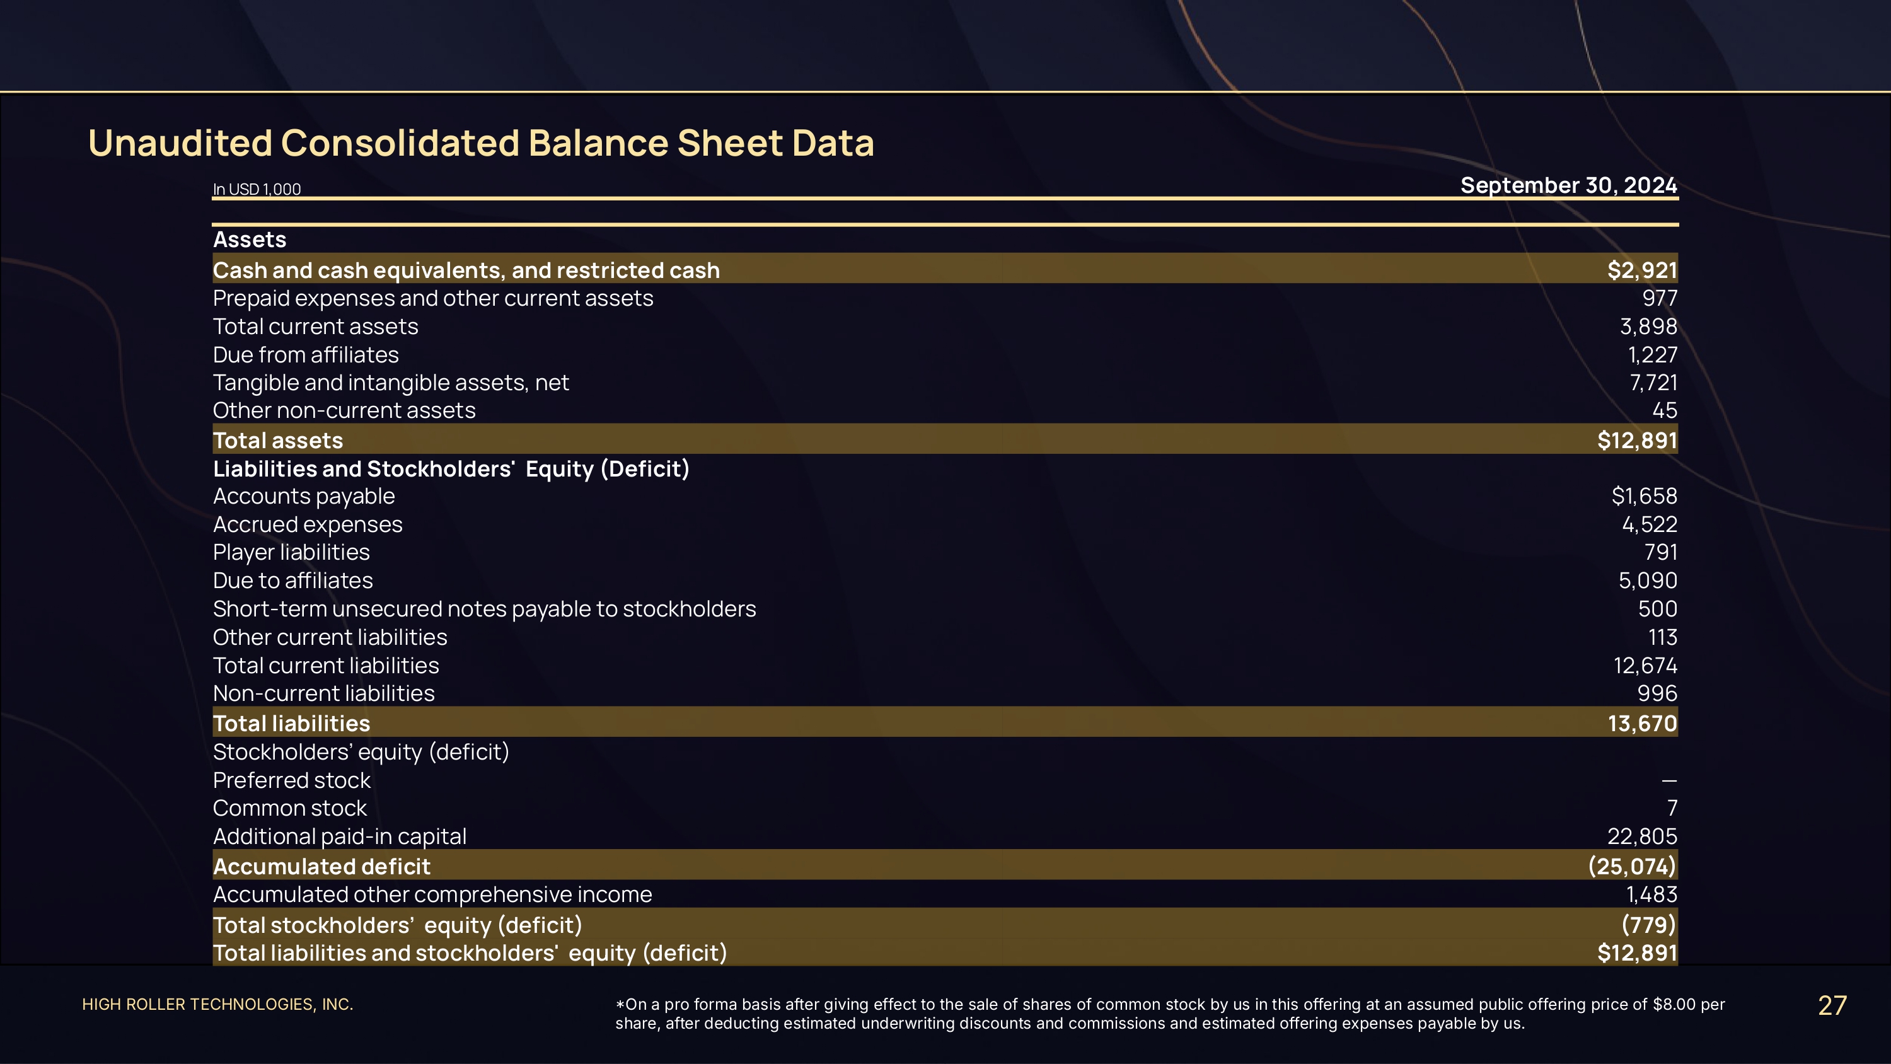Click Tangible and intangible assets, net
The image size is (1891, 1064).
tap(391, 383)
